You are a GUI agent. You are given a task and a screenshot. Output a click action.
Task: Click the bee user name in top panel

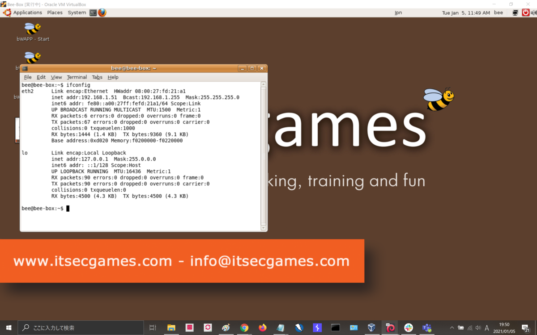click(499, 13)
